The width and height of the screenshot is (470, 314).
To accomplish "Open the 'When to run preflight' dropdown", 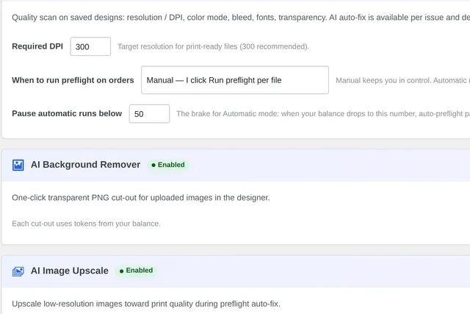I will coord(235,80).
